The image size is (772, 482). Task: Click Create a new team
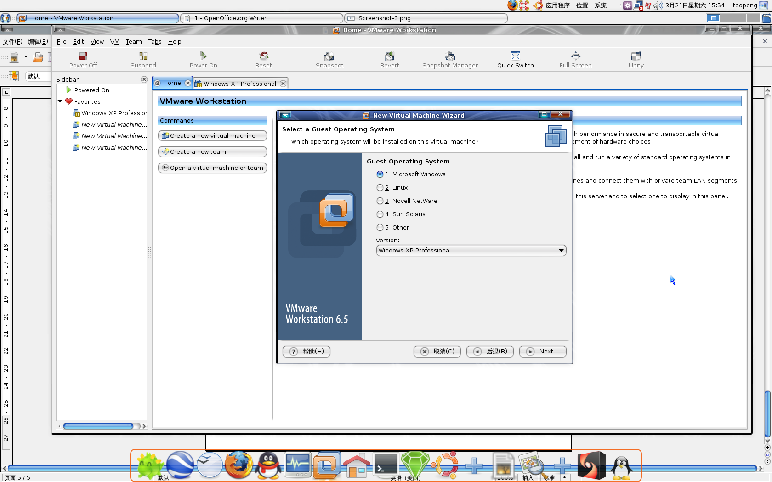pos(212,152)
